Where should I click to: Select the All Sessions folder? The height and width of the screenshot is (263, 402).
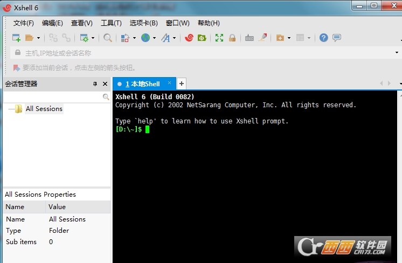(x=44, y=109)
